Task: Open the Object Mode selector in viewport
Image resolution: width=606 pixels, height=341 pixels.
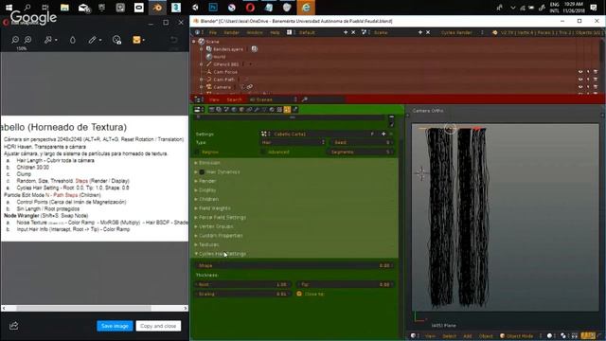Action: coord(520,335)
